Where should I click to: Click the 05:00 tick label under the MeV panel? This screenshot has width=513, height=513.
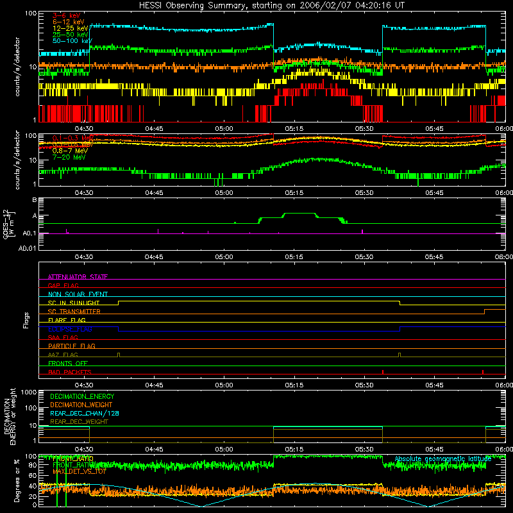[x=224, y=193]
